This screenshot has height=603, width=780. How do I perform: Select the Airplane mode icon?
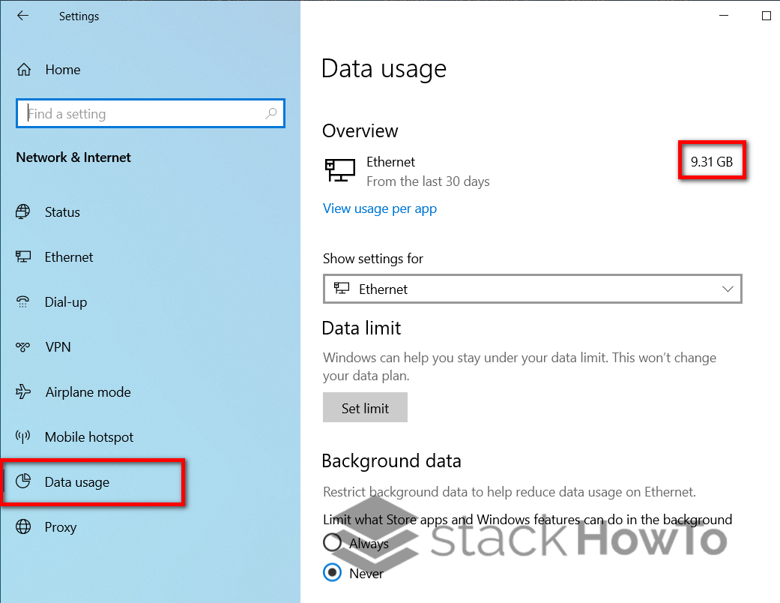point(23,392)
